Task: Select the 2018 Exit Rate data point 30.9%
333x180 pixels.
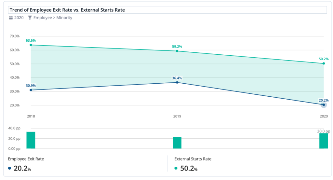Action: [31, 90]
